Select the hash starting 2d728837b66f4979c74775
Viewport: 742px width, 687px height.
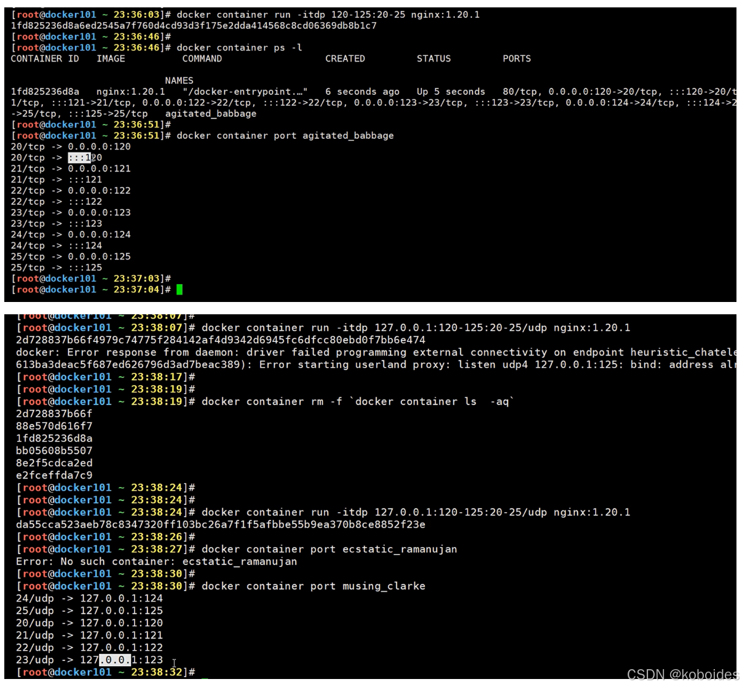(x=221, y=340)
